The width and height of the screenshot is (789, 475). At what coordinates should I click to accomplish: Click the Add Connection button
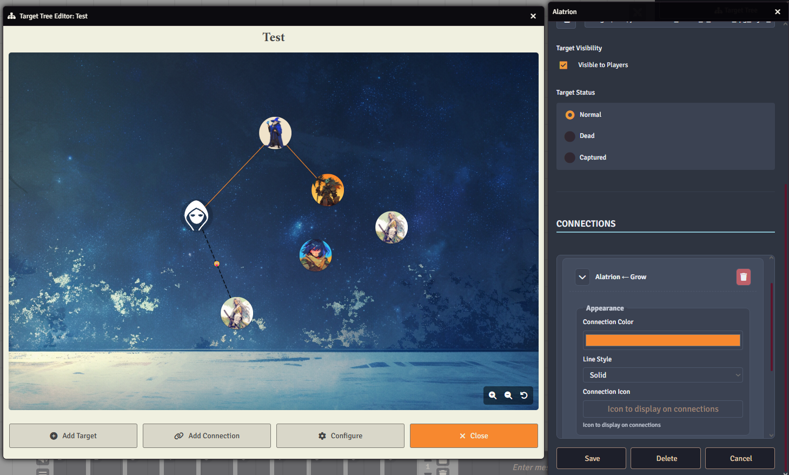207,436
